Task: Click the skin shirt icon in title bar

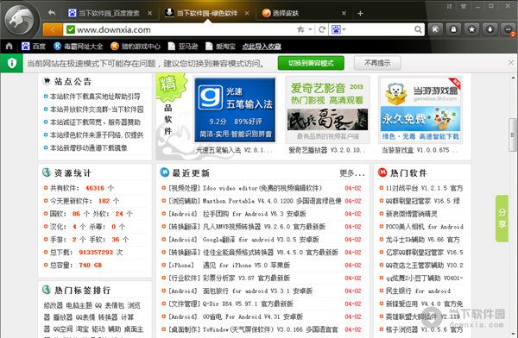Action: pyautogui.click(x=464, y=6)
